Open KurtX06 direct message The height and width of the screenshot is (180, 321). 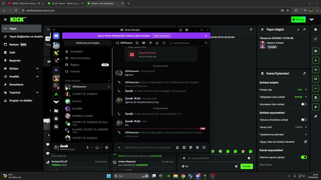click(x=87, y=108)
